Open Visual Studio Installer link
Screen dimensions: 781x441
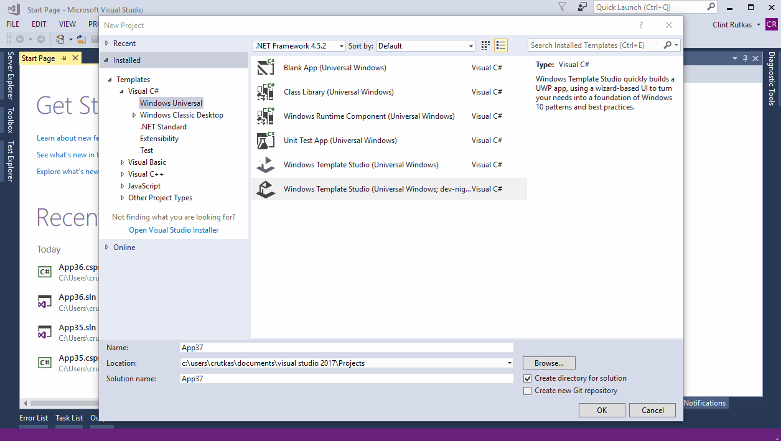click(174, 230)
